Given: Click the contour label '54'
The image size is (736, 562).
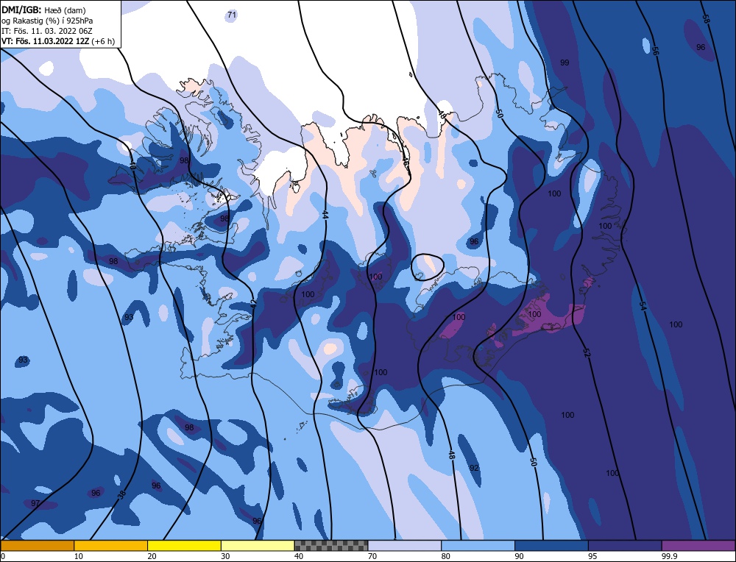Looking at the screenshot, I should (x=643, y=306).
